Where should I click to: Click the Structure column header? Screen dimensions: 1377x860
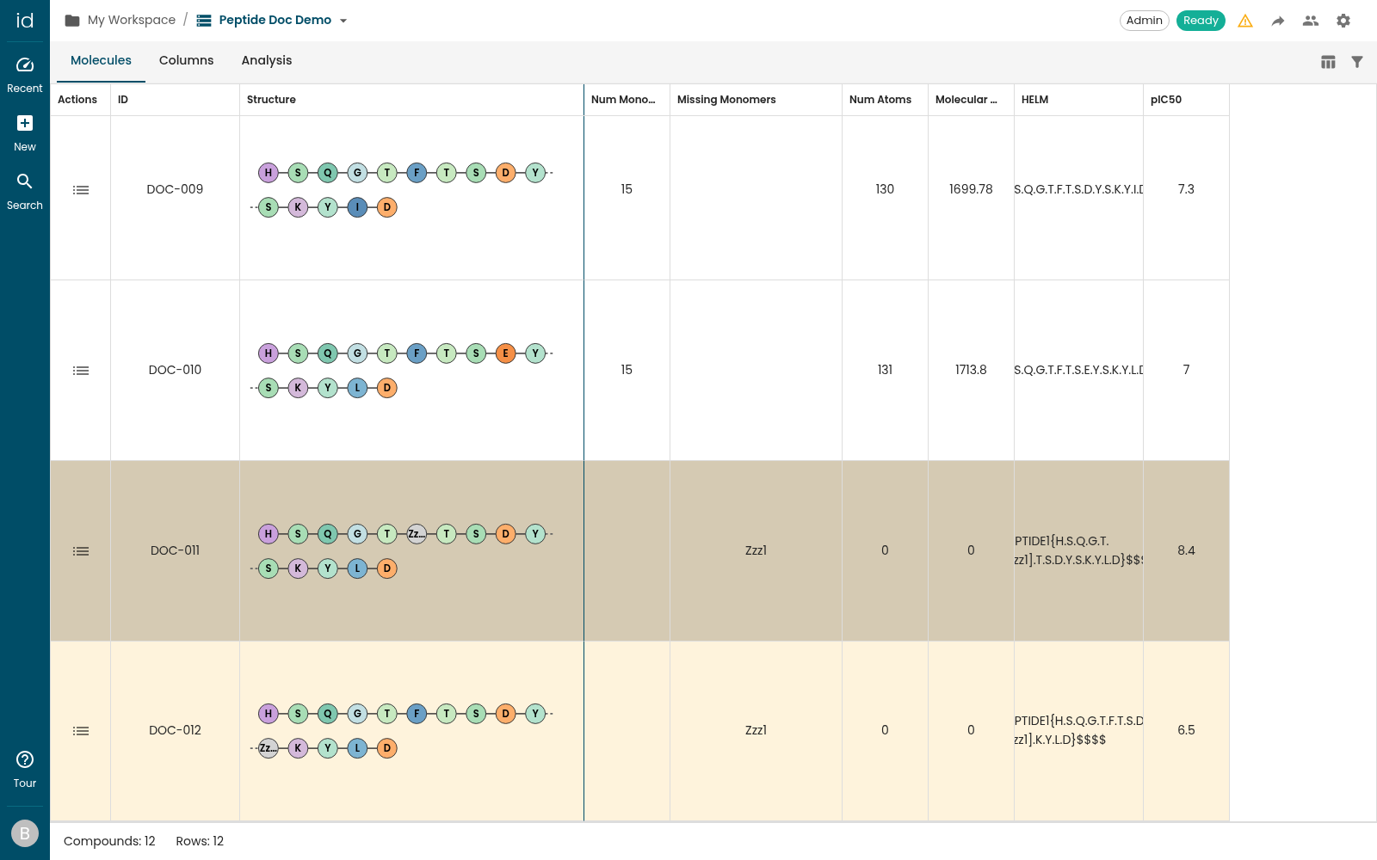point(412,100)
